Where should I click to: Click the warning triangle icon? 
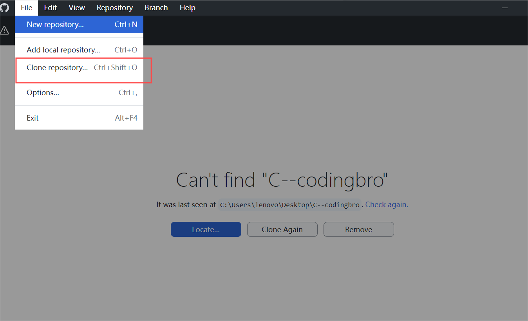pos(4,30)
